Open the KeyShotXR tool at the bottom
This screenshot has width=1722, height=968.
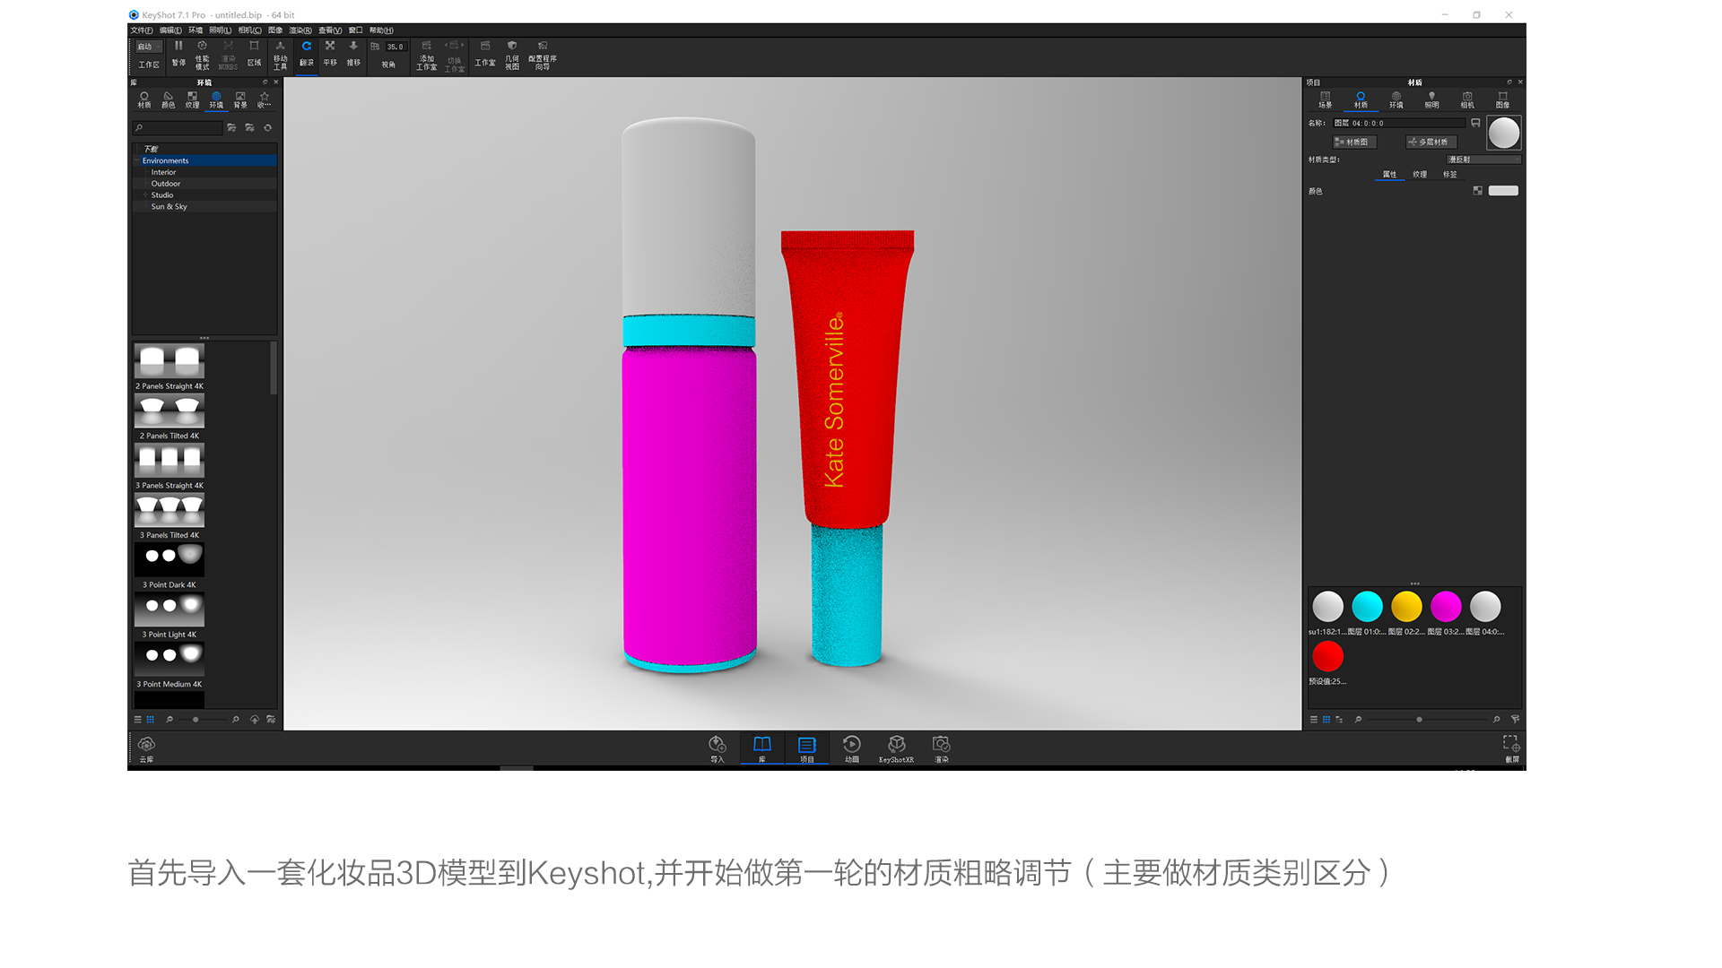tap(896, 748)
